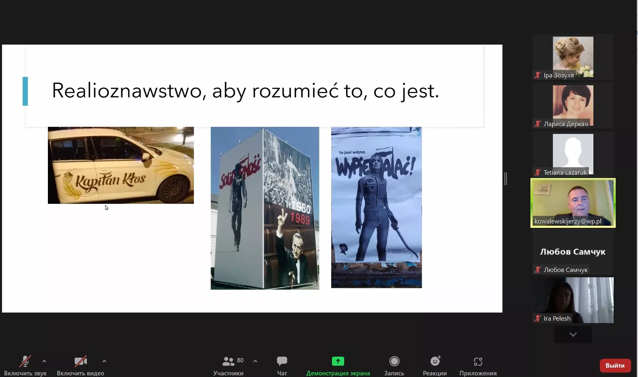Click the Любов Самчук participant tile
Image resolution: width=638 pixels, height=377 pixels.
point(573,252)
